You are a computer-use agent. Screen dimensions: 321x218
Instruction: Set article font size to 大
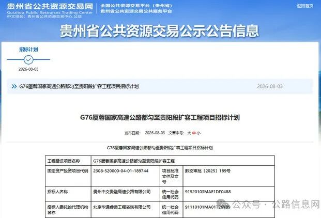click(x=189, y=133)
